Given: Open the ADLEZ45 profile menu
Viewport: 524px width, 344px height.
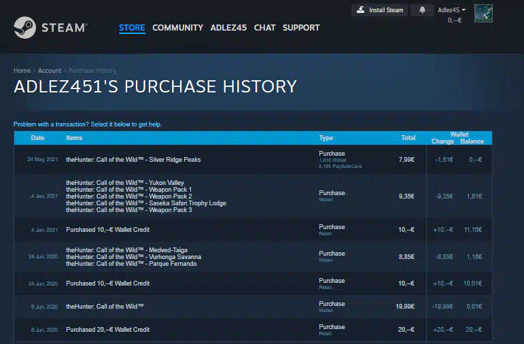Looking at the screenshot, I should 228,28.
